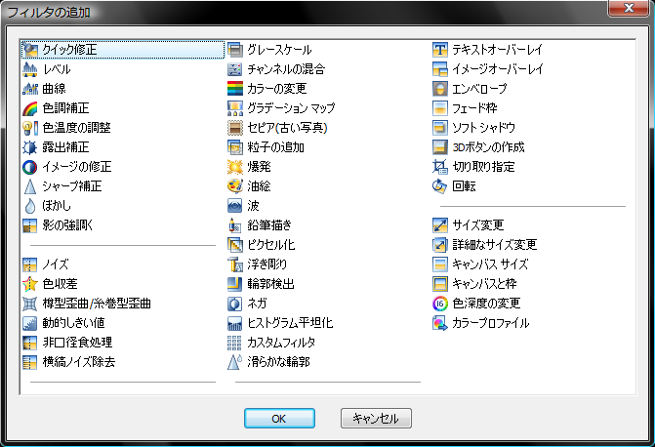Select チャンネルの混合 filter
The height and width of the screenshot is (447, 655).
coord(276,69)
